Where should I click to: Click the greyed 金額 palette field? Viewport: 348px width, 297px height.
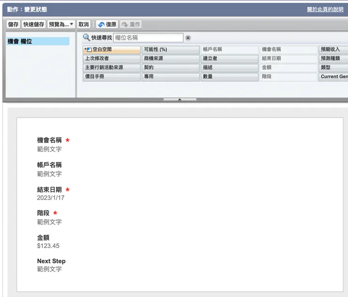(x=288, y=68)
